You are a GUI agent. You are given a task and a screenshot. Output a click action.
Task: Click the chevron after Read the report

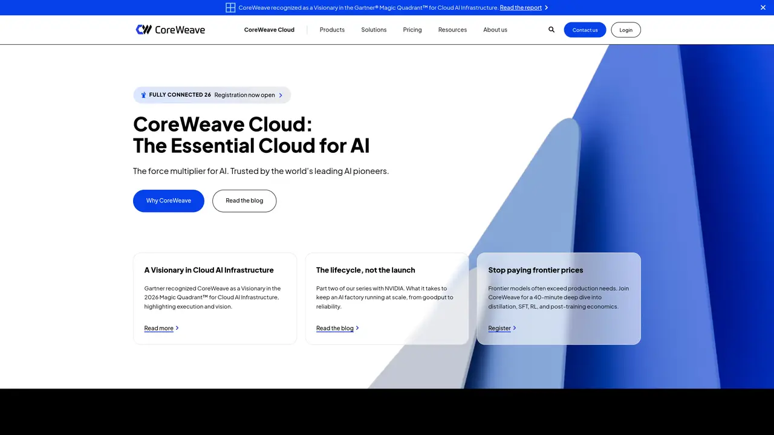[x=546, y=8]
